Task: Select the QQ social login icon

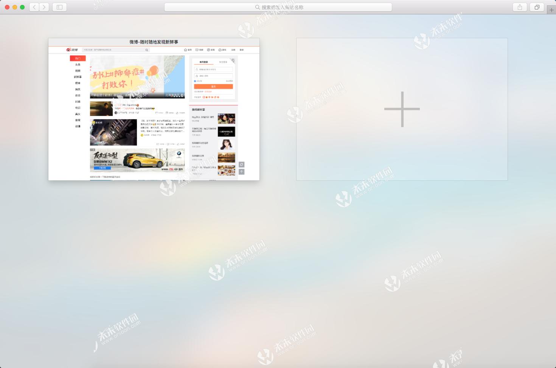Action: (207, 97)
